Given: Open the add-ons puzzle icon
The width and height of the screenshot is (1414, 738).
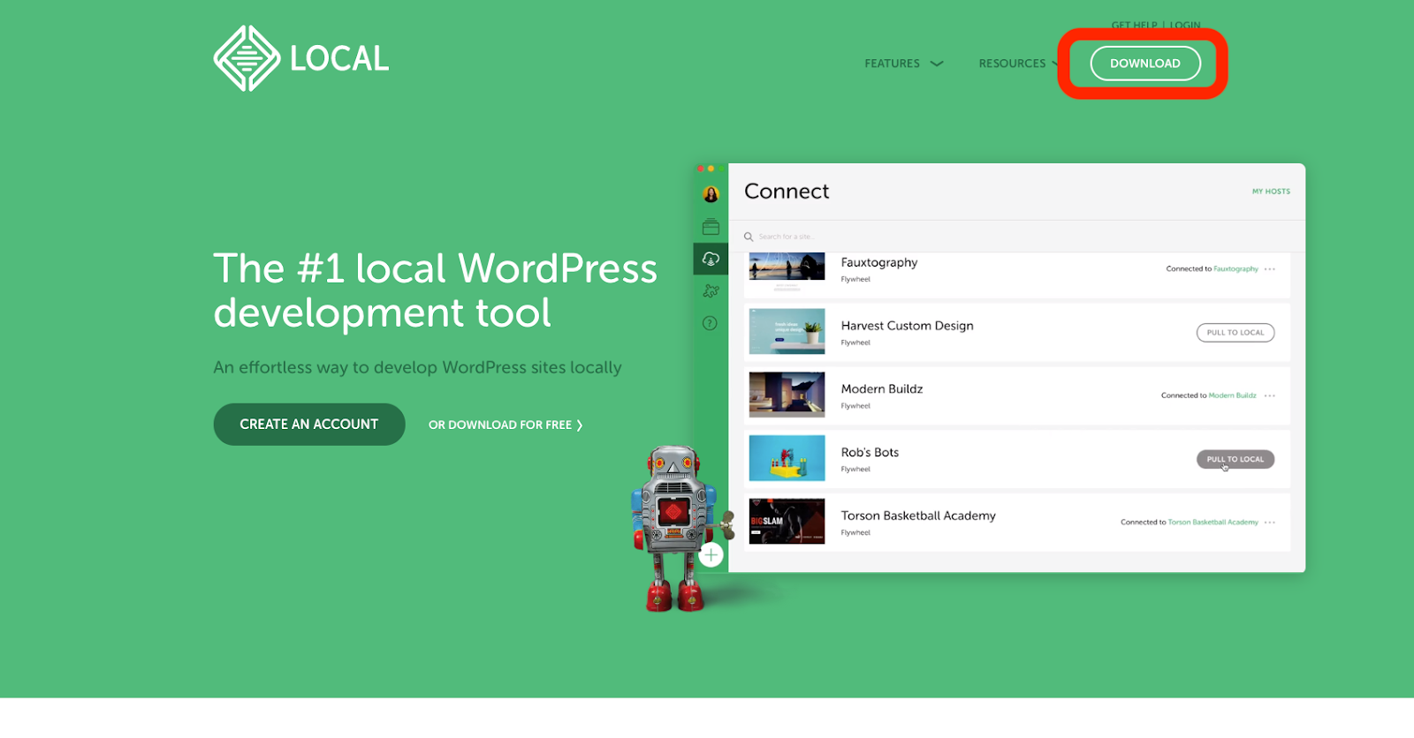Looking at the screenshot, I should point(711,290).
